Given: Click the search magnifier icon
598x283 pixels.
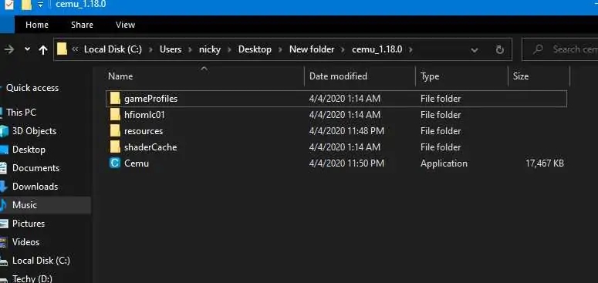Looking at the screenshot, I should coord(538,49).
